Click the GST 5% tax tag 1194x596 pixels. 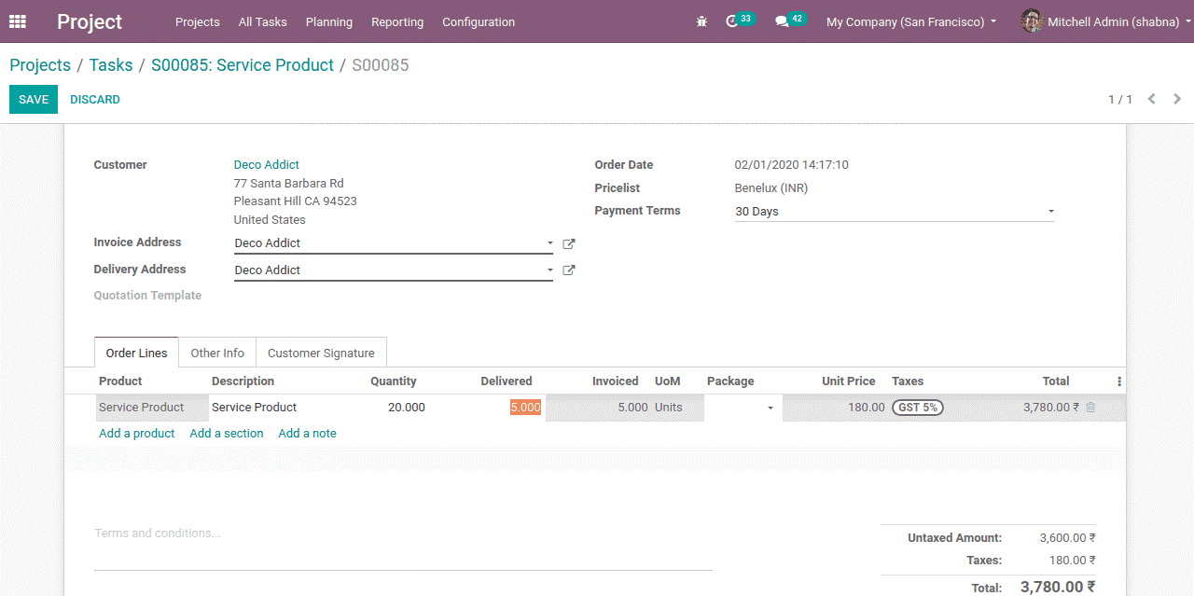(x=918, y=408)
